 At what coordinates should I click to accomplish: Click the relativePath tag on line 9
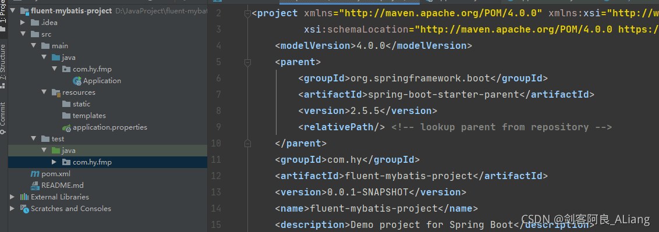point(342,127)
